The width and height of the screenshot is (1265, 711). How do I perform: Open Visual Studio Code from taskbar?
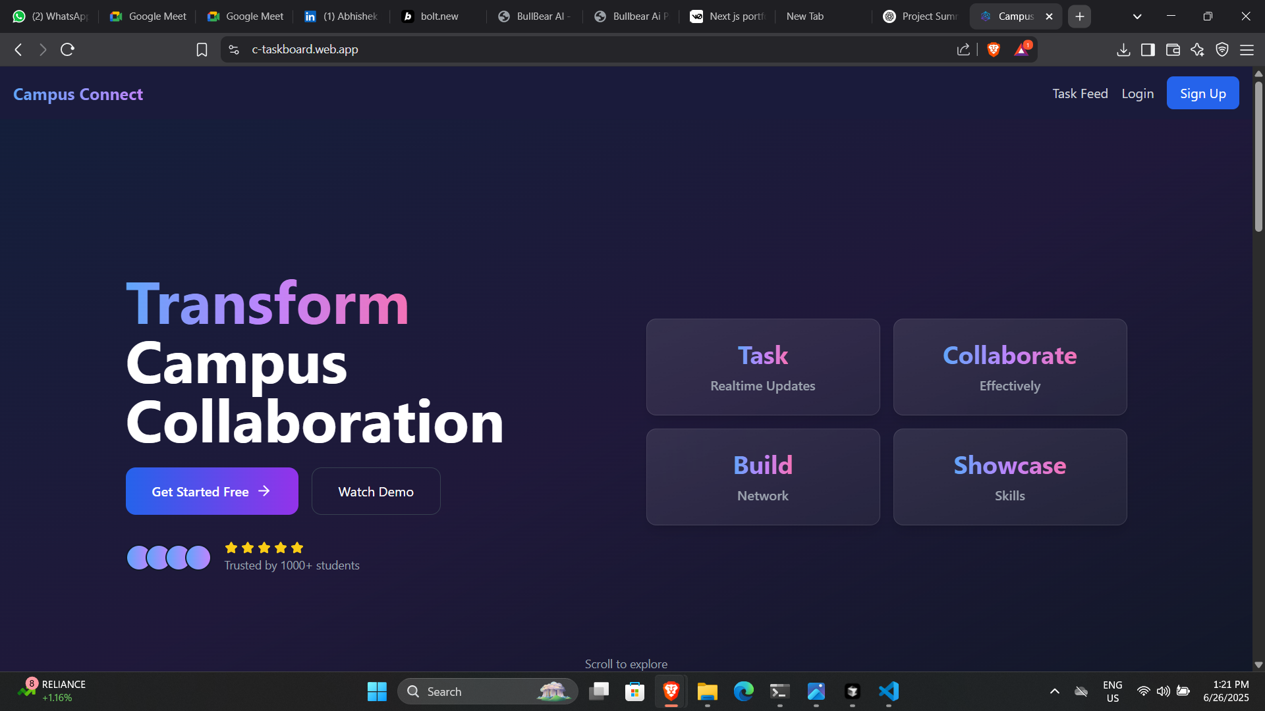coord(888,691)
